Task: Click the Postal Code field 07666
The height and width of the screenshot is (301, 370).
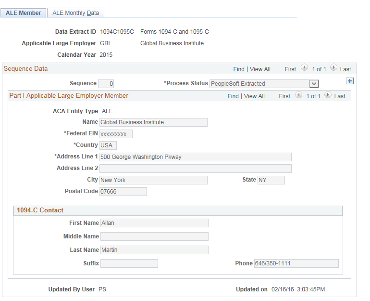Action: 123,192
